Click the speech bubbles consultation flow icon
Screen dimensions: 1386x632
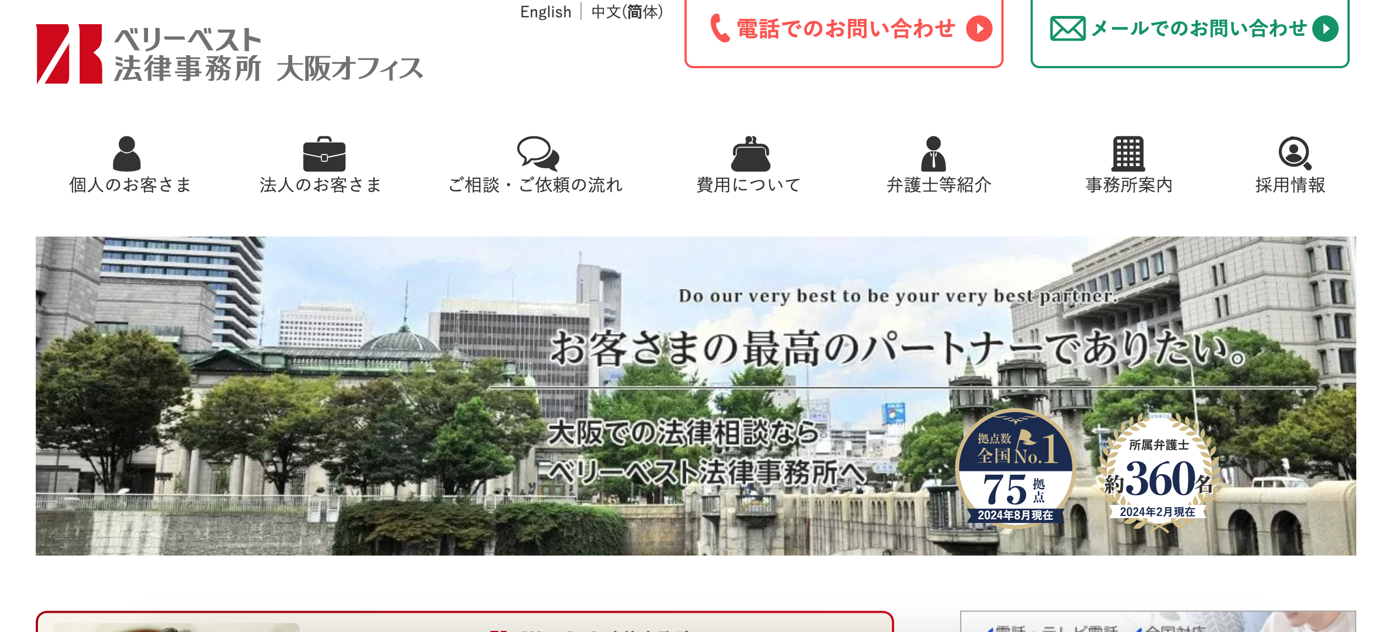[538, 153]
